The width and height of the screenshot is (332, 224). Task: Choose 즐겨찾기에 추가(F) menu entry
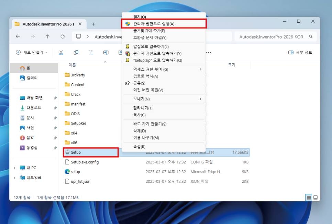click(x=164, y=31)
